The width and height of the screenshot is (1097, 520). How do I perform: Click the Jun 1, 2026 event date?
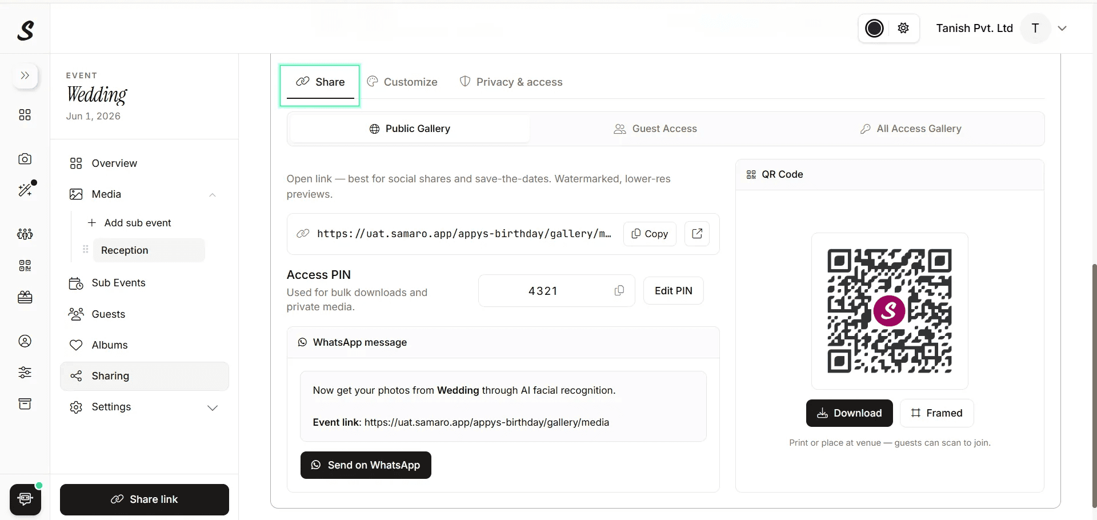(93, 117)
